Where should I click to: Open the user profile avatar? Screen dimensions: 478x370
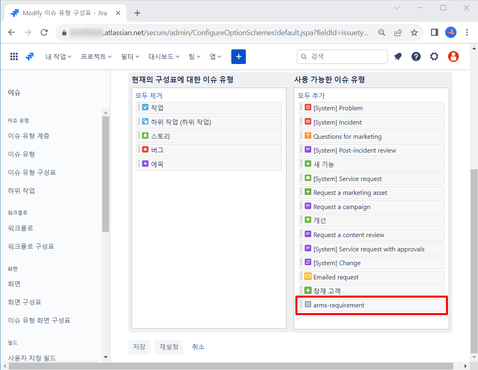453,57
